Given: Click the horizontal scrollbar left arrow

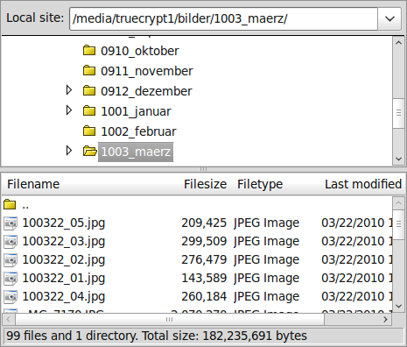Looking at the screenshot, I should [9, 319].
